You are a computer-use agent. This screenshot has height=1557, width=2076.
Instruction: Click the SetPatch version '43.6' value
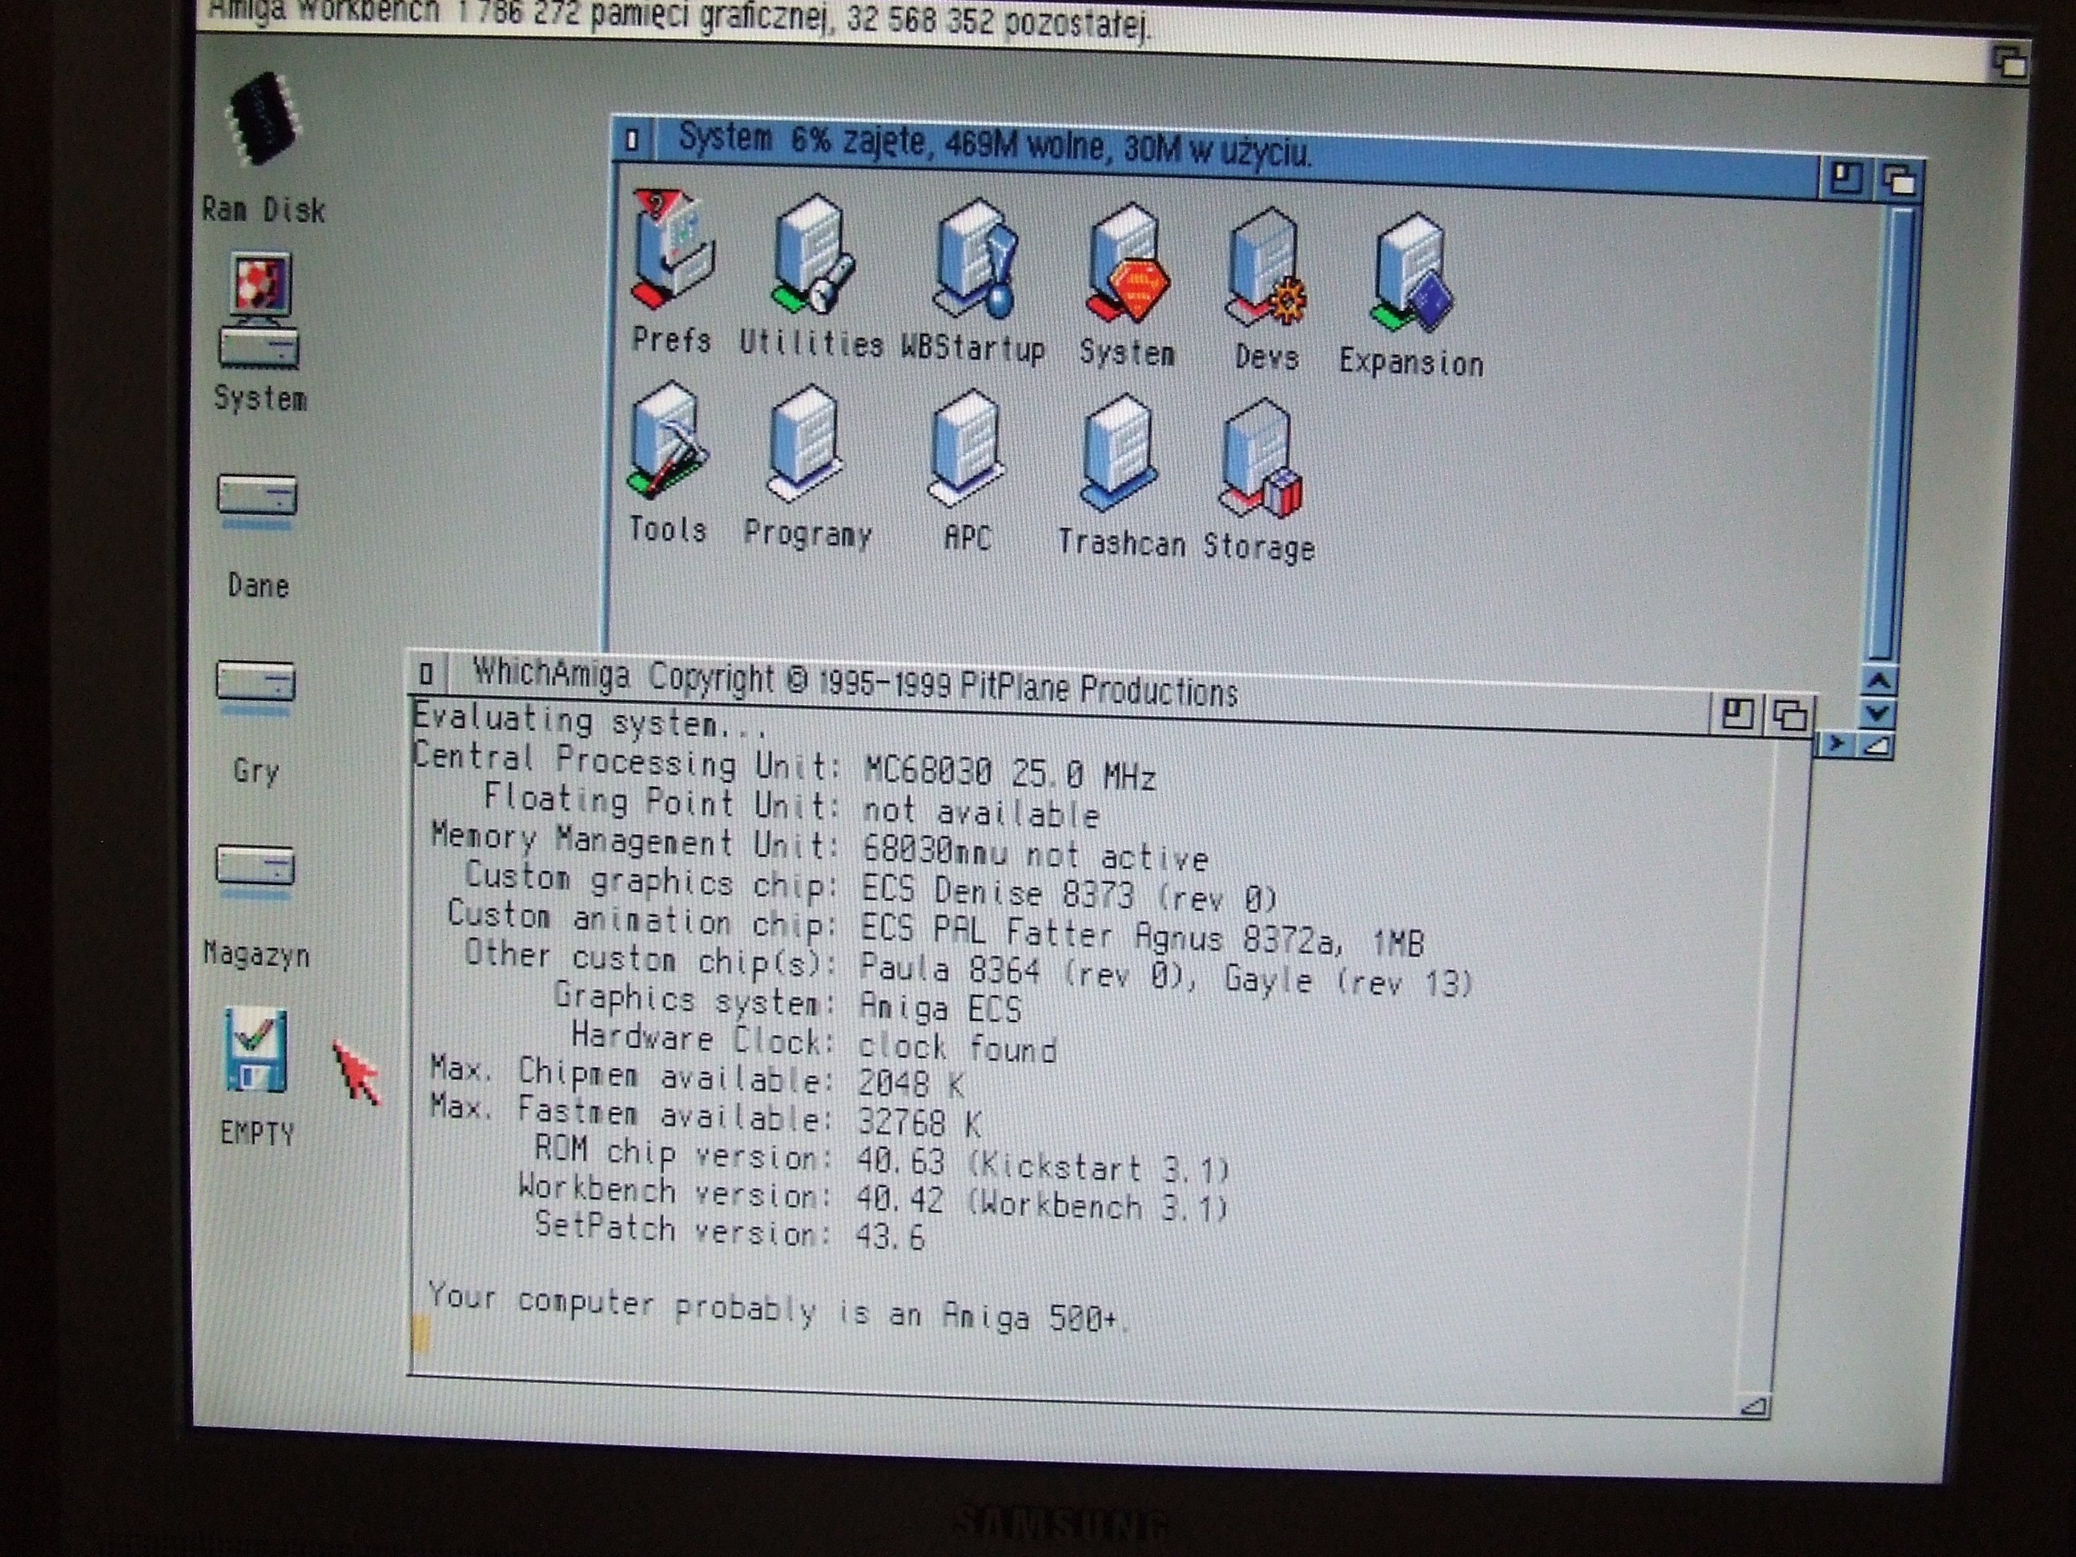coord(890,1237)
